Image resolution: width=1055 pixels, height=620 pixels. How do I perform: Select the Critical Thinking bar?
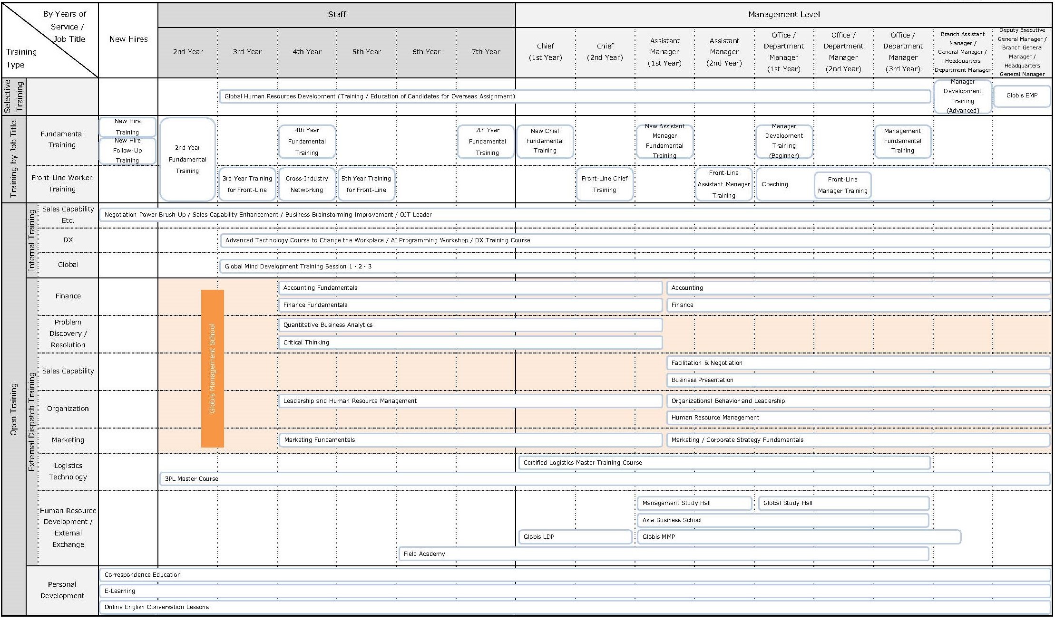[x=470, y=343]
